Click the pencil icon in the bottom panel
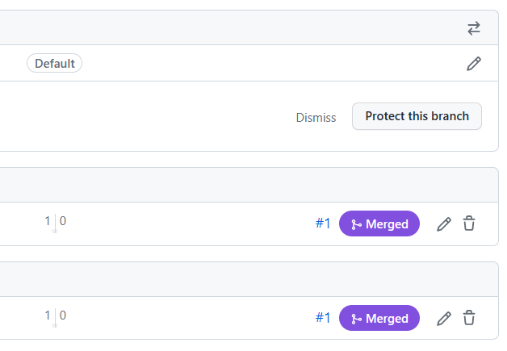Image resolution: width=507 pixels, height=351 pixels. 443,319
